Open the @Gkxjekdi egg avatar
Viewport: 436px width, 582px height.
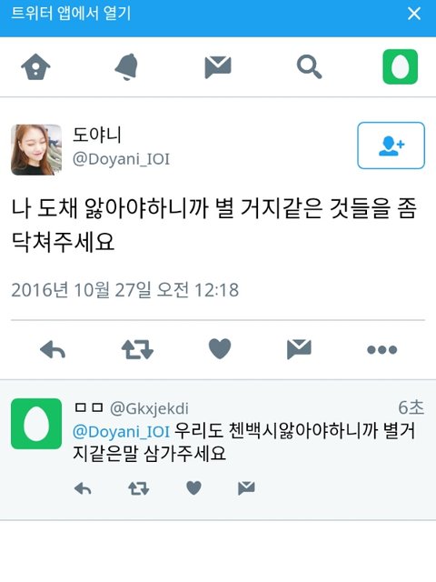[x=36, y=424]
